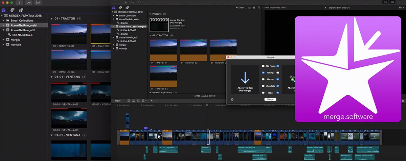Uncheck right Marker checkbox in MergeX
This screenshot has height=161, width=406.
click(x=278, y=79)
